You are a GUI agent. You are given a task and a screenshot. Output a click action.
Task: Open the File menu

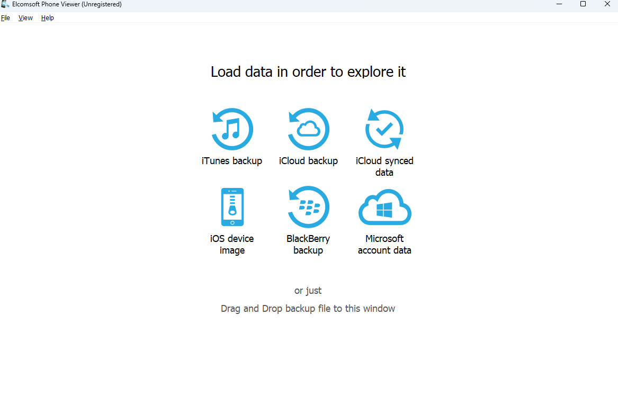[5, 17]
